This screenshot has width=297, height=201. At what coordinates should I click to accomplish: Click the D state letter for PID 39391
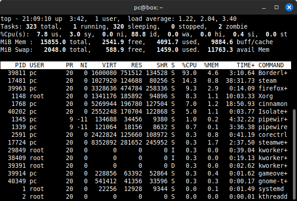(173, 166)
